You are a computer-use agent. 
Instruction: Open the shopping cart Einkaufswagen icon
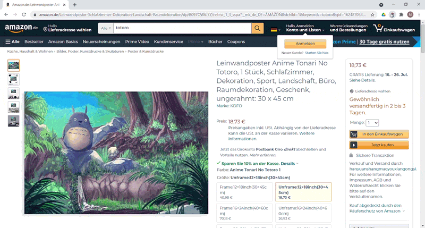pos(394,28)
